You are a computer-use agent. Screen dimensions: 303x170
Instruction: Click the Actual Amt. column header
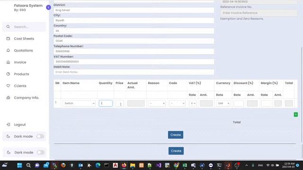pyautogui.click(x=133, y=85)
